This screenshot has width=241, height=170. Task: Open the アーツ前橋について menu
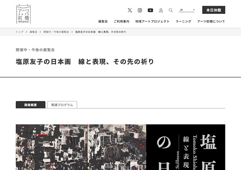point(211,22)
